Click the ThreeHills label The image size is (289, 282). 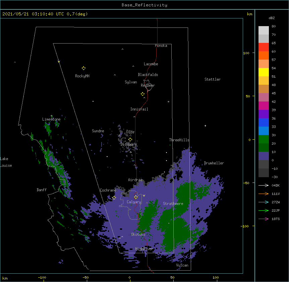[x=179, y=140]
